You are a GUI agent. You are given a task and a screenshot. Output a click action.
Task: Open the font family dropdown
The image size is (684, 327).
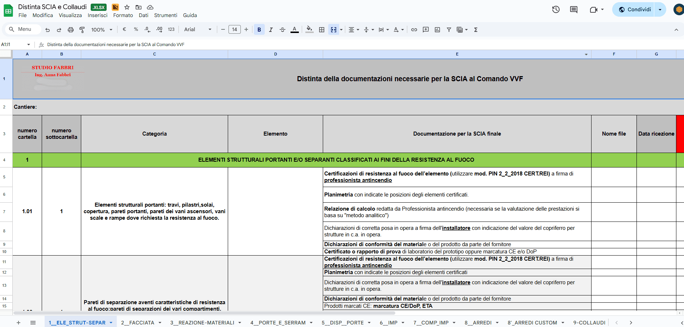[198, 29]
